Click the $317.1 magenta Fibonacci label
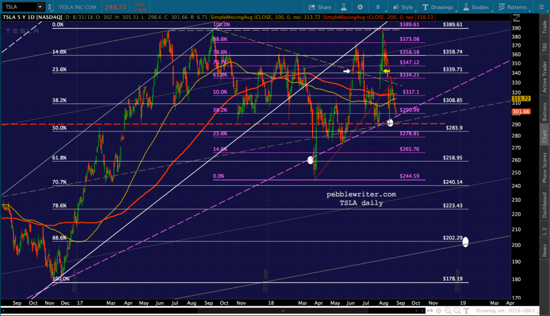Viewport: 550px width, 316px height. (411, 92)
